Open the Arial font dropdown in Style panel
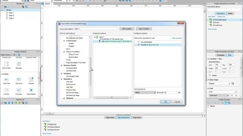243x136 pixels. pos(222,92)
